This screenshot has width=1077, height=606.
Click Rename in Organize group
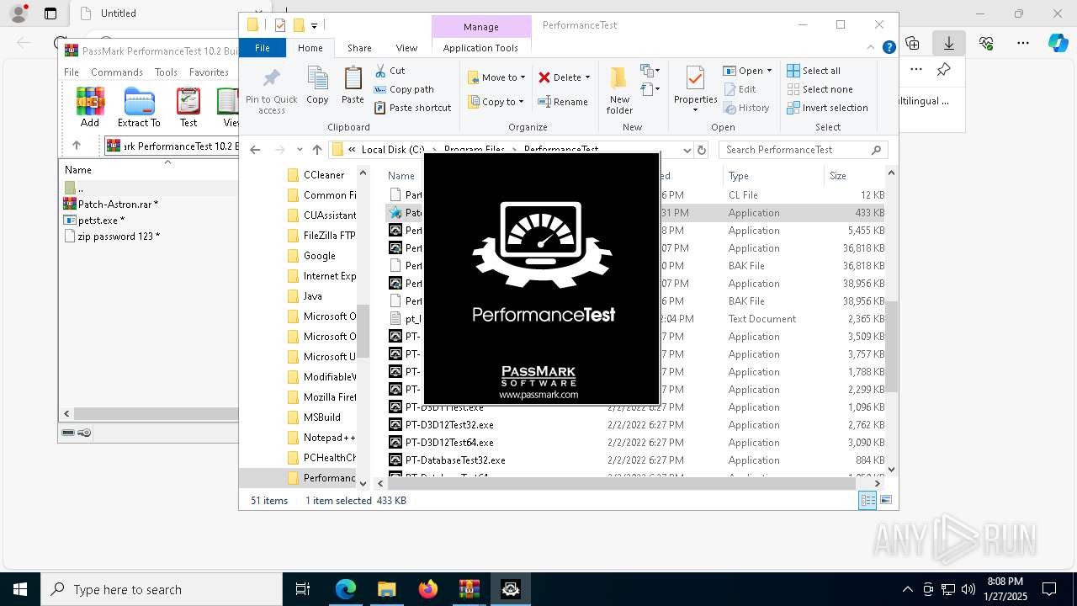click(563, 102)
